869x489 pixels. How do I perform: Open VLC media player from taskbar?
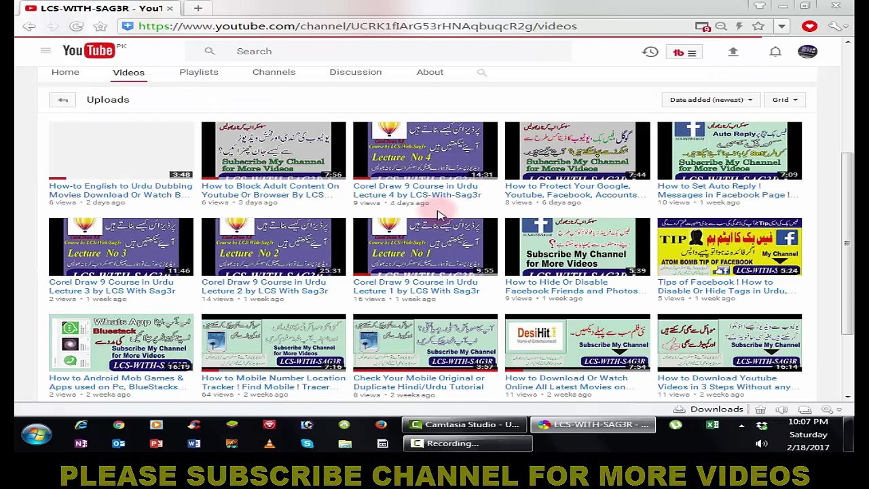270,443
